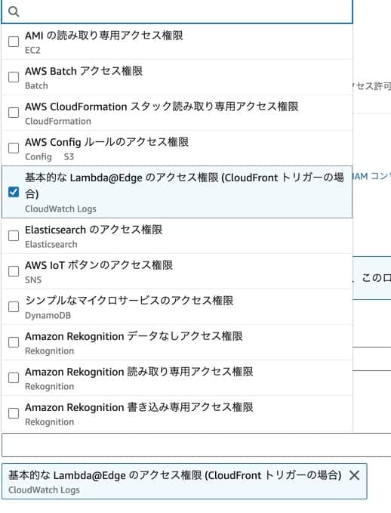Screen dimensions: 391x513
Task: Select Amazon Rekognition read-only access checkbox
Action: (x=14, y=378)
